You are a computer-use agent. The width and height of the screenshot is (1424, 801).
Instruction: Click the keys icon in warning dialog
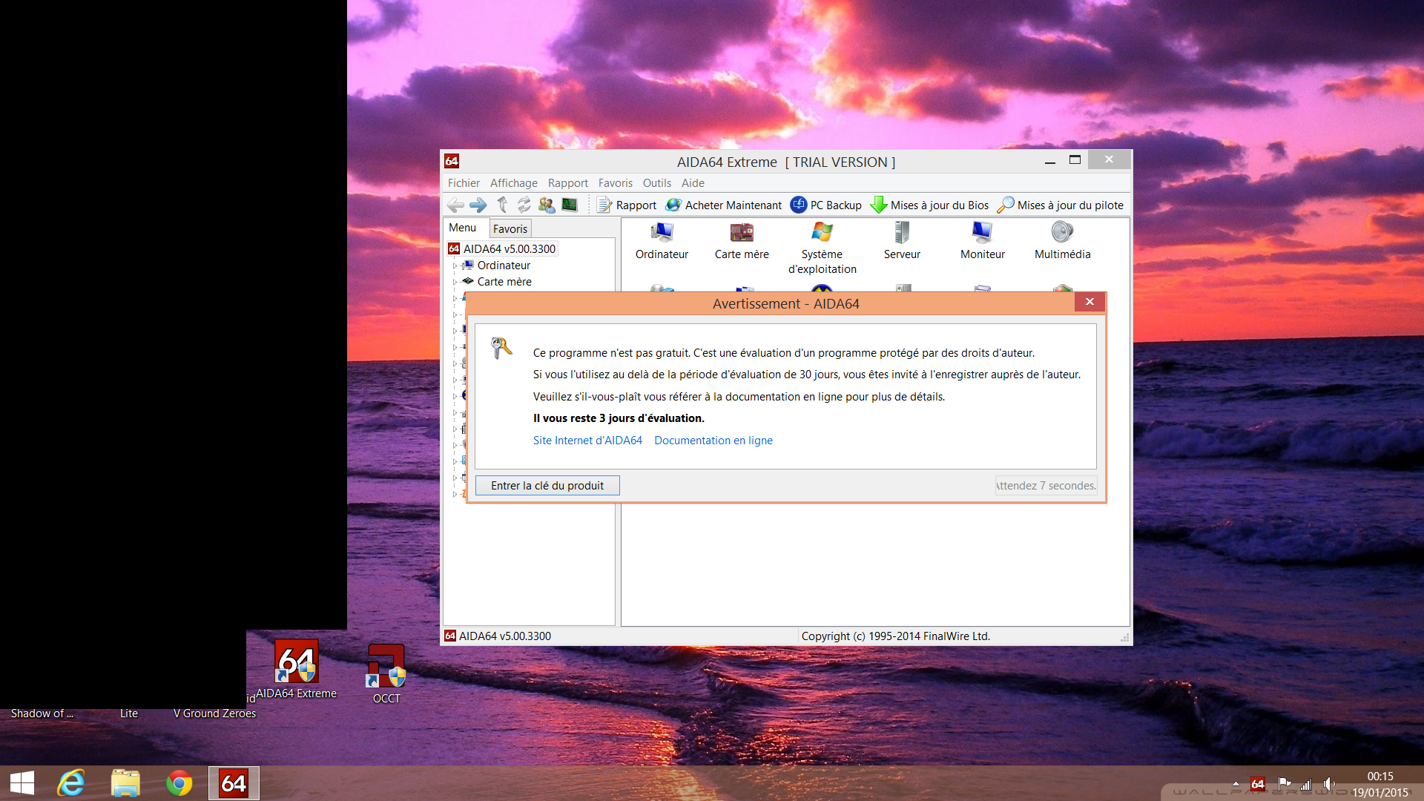pyautogui.click(x=502, y=348)
